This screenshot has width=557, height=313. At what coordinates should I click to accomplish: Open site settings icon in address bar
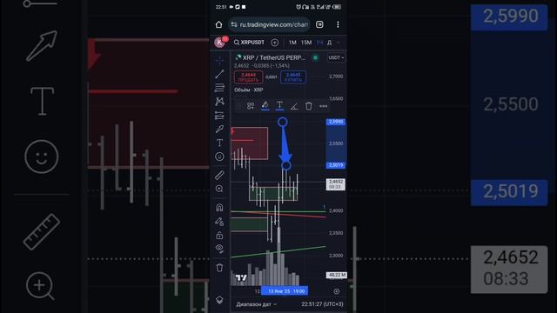coord(234,24)
